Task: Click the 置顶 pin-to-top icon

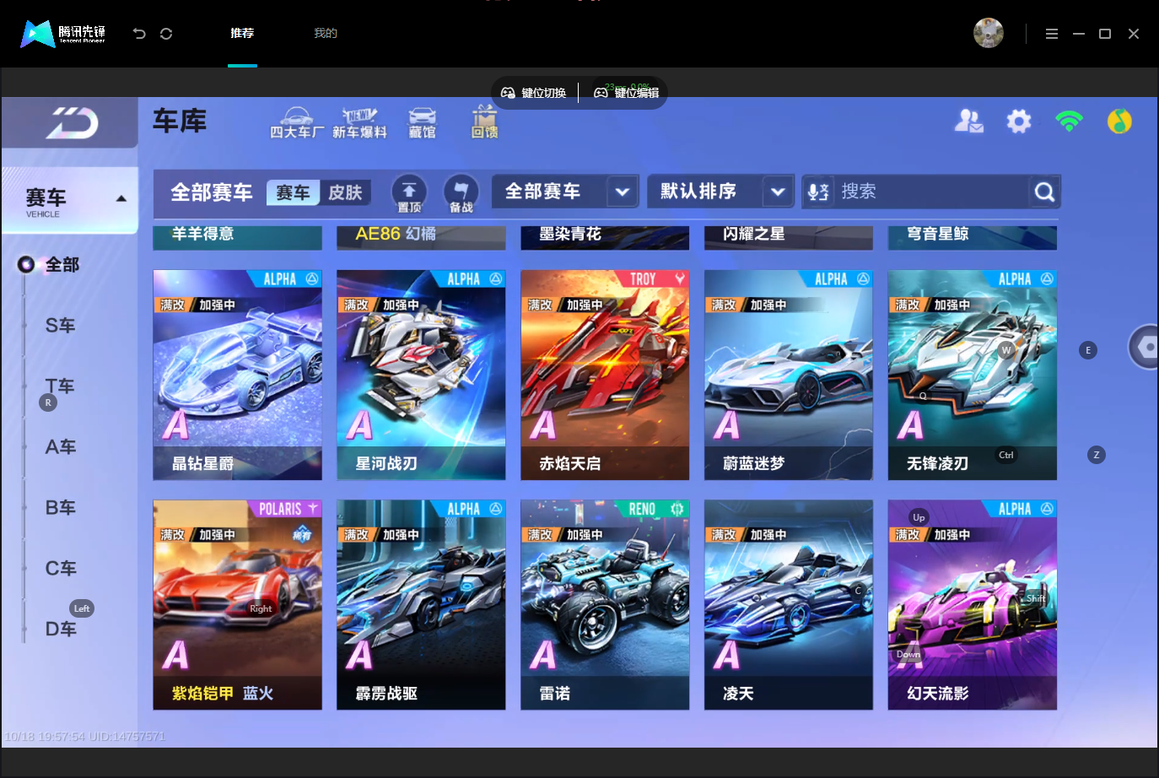Action: 409,193
